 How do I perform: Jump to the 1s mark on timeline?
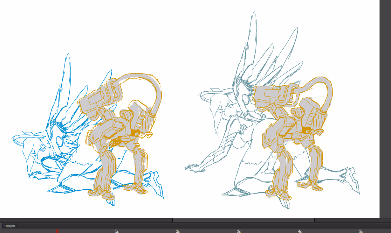pos(117,231)
